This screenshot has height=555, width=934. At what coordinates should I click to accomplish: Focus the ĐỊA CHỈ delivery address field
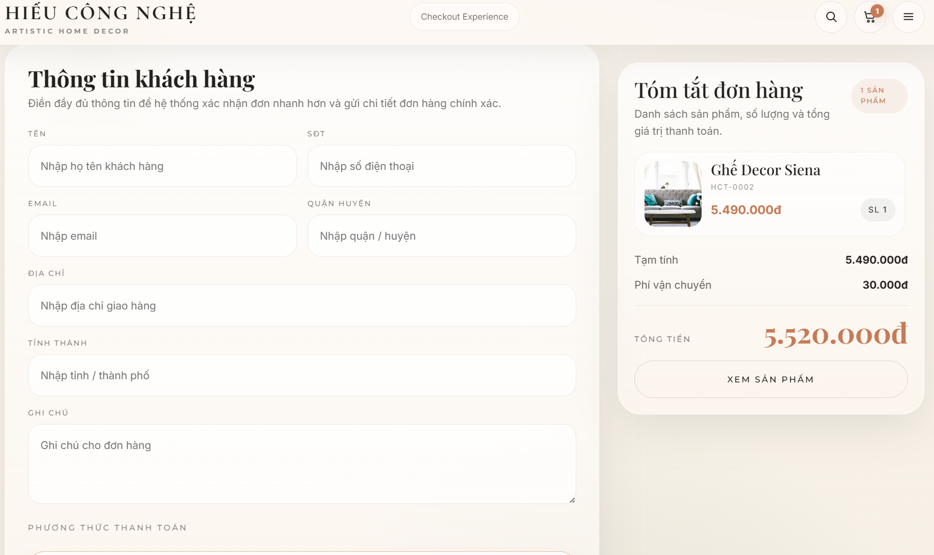pos(302,305)
